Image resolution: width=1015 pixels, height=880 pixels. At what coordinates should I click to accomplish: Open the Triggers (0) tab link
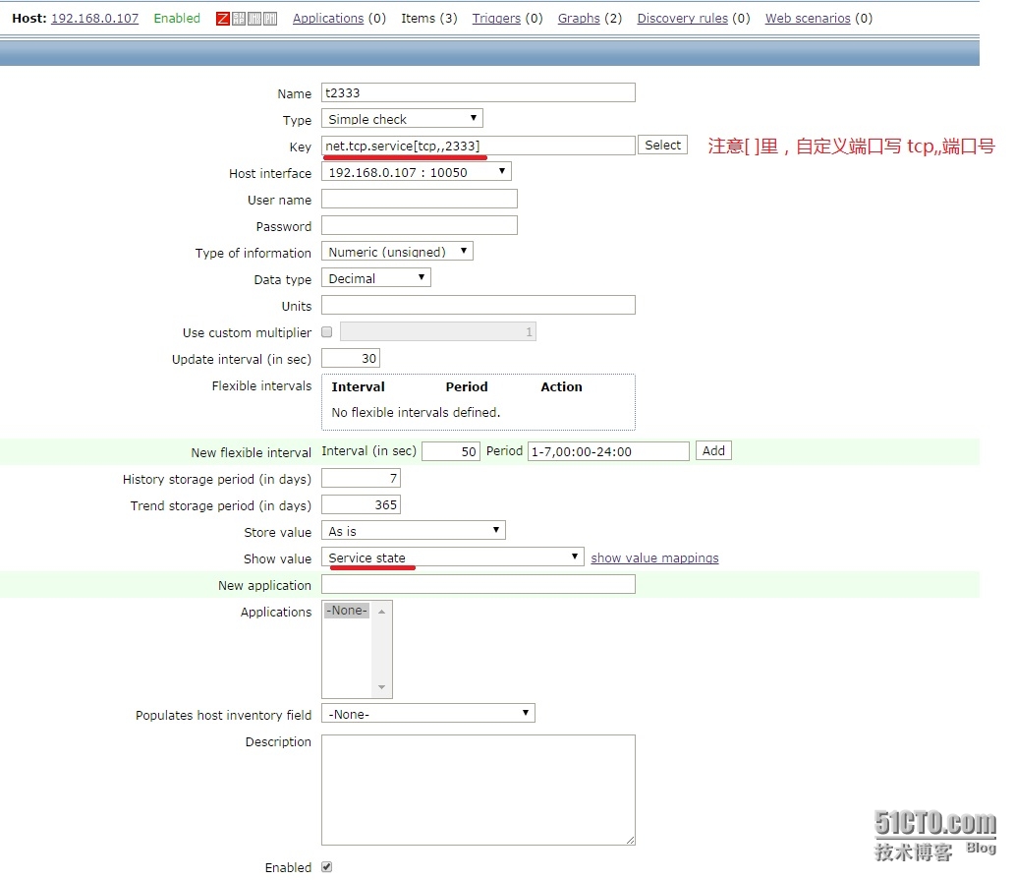coord(496,18)
